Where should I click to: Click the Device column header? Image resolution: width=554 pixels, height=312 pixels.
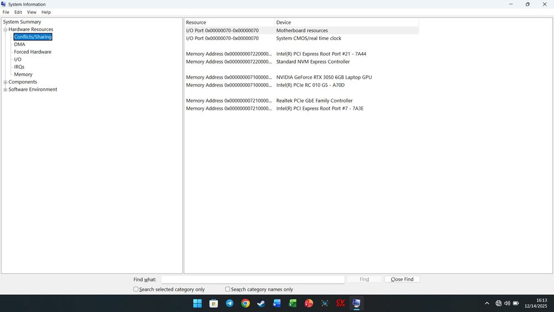[347, 22]
